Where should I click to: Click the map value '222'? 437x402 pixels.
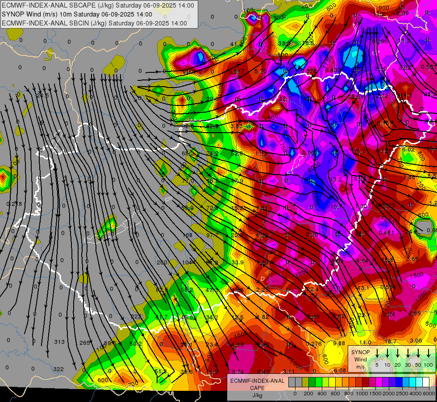[x=136, y=316]
